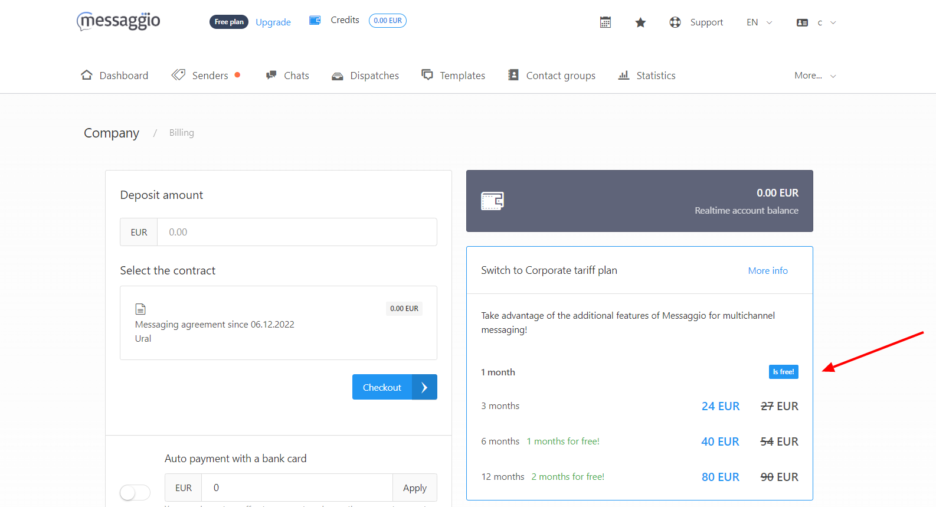Click the star favorites icon
This screenshot has width=936, height=507.
(640, 22)
